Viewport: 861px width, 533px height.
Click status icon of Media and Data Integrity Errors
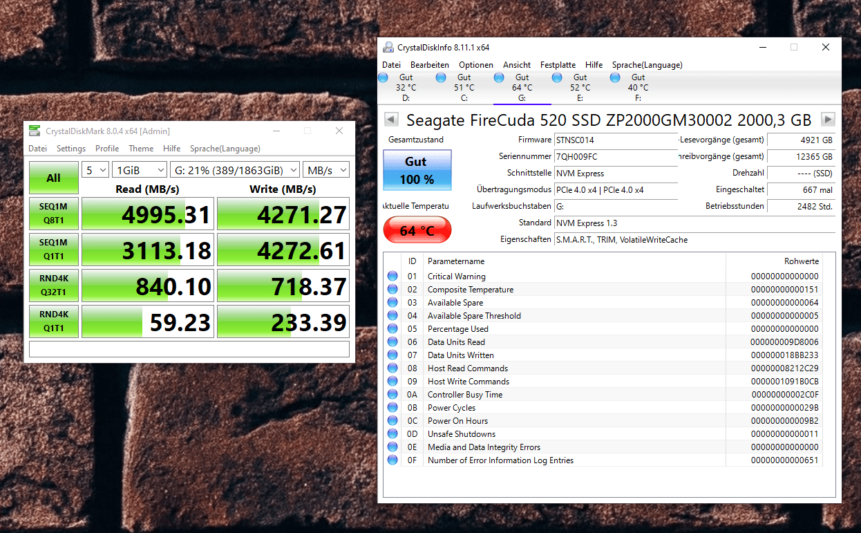(392, 447)
